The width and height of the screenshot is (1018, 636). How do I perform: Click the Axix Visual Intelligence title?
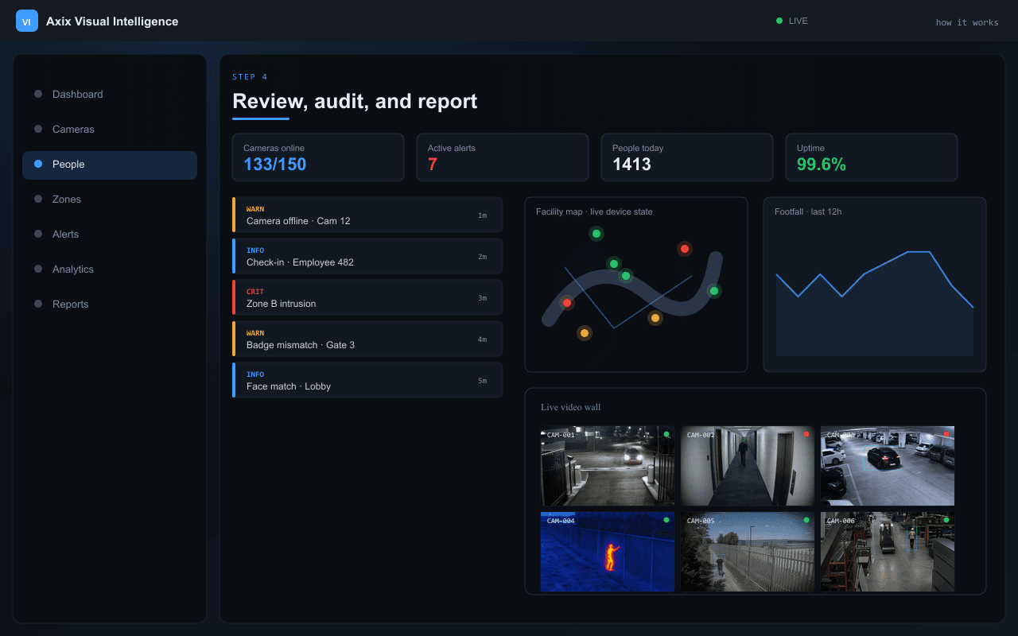coord(112,21)
